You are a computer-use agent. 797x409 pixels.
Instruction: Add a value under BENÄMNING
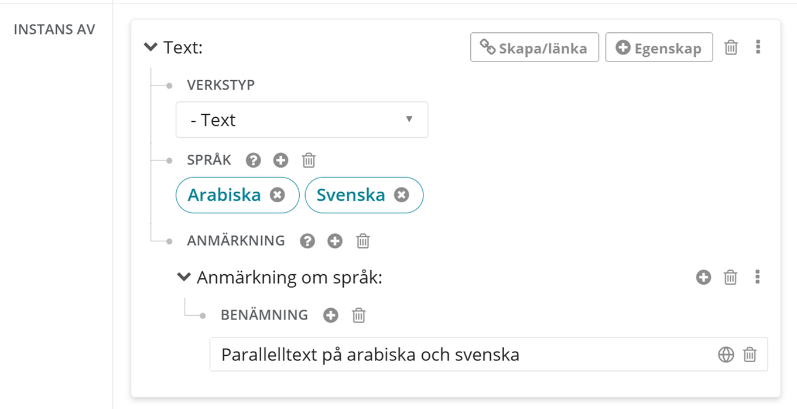click(330, 315)
